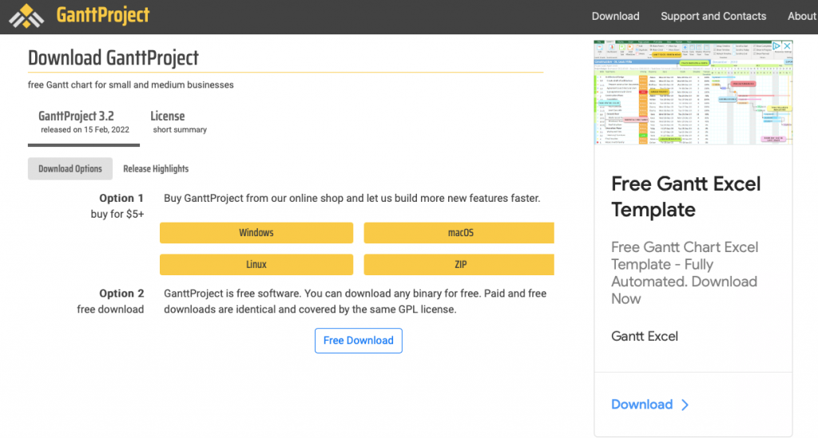Choose the Linux download button
The height and width of the screenshot is (438, 818).
click(256, 264)
